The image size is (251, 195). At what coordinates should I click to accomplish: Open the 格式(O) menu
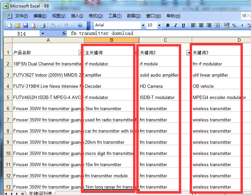point(96,16)
